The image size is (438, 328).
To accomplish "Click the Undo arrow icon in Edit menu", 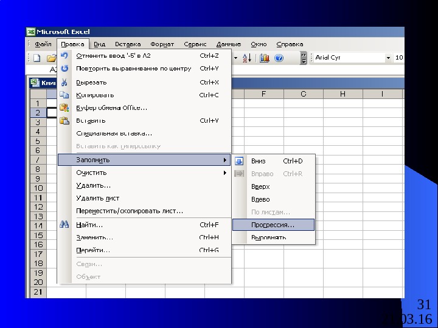I will (x=64, y=55).
